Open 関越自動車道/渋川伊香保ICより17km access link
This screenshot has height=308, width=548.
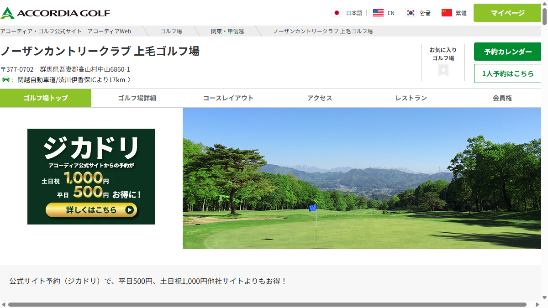click(x=71, y=80)
